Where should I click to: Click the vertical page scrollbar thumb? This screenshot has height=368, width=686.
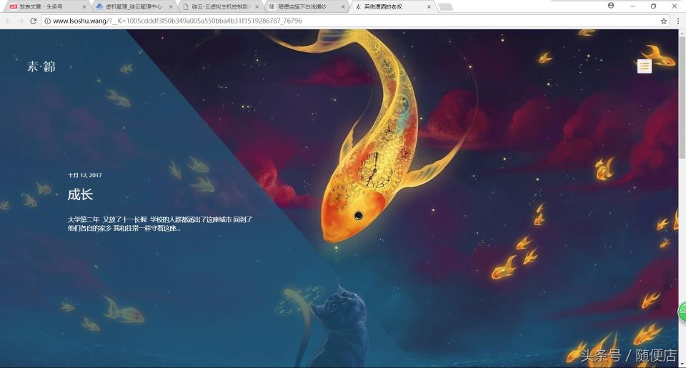(x=682, y=97)
